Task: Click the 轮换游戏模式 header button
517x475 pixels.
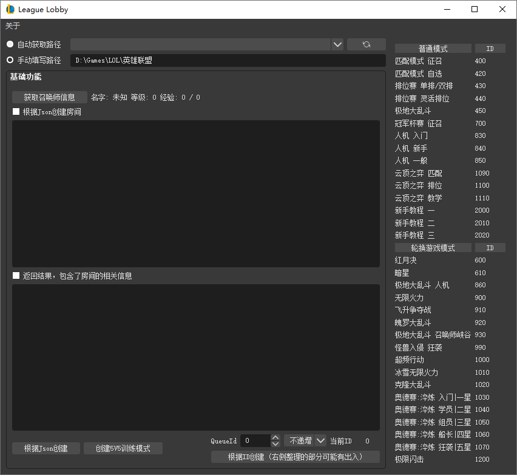Action: pyautogui.click(x=433, y=248)
